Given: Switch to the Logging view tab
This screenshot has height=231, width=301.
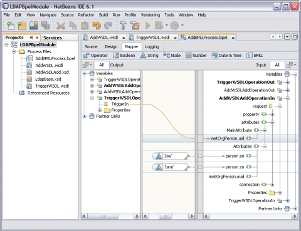Looking at the screenshot, I should coord(152,47).
